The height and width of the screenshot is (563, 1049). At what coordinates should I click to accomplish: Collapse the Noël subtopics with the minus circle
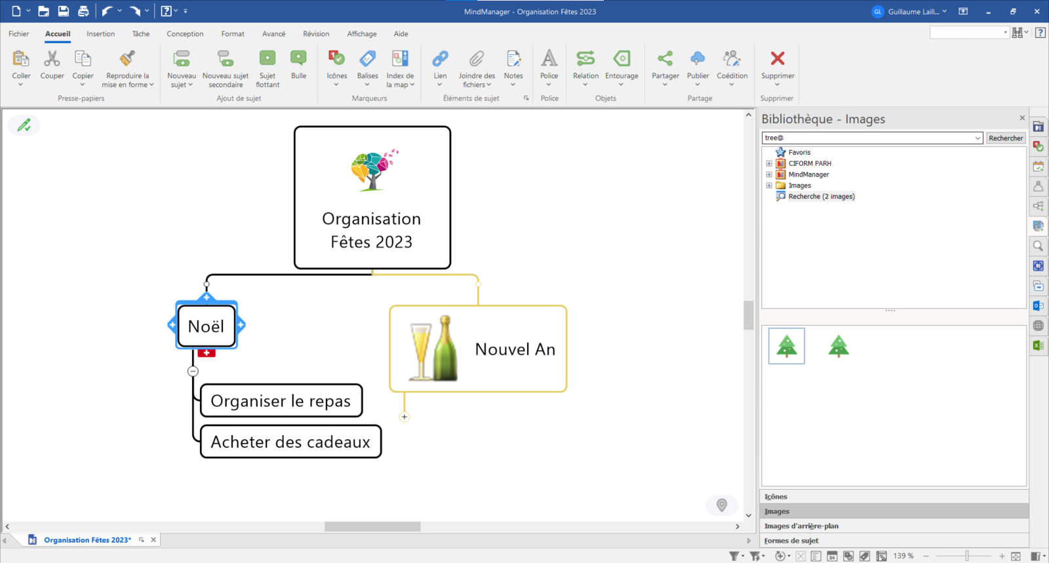193,371
